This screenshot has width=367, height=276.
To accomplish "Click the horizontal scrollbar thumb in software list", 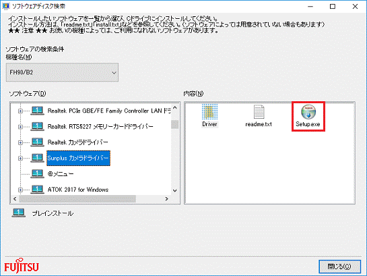I will pos(77,199).
